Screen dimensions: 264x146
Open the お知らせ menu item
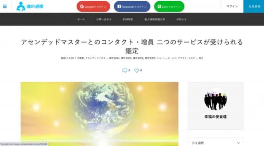click(181, 19)
